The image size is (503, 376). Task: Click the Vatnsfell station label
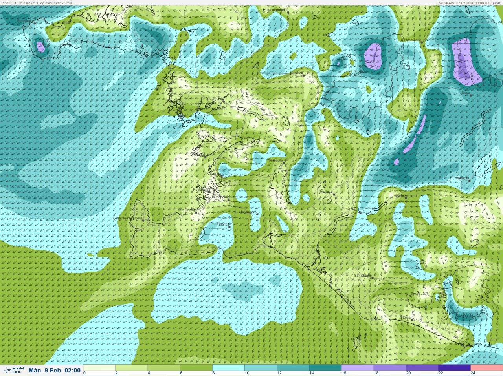point(462,178)
